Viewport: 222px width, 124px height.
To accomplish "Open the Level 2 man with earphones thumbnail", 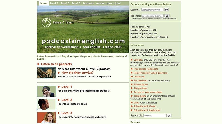I will (47, 104).
